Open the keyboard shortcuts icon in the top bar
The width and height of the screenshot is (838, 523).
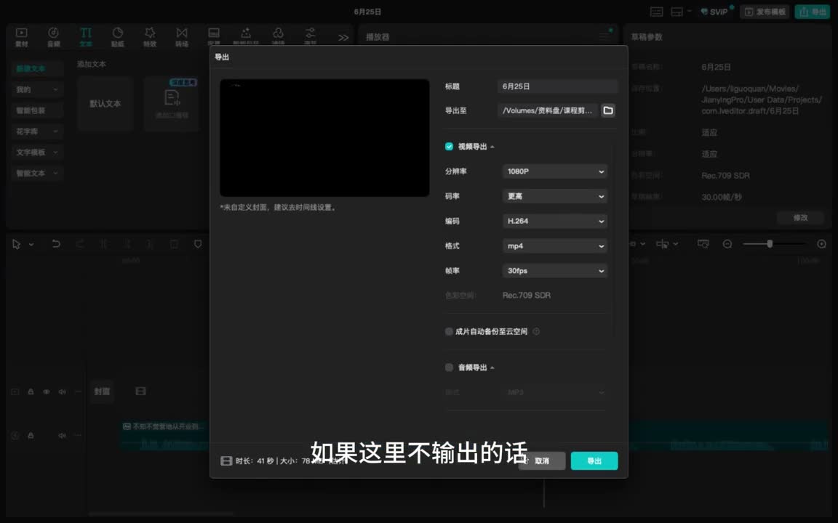pos(656,12)
